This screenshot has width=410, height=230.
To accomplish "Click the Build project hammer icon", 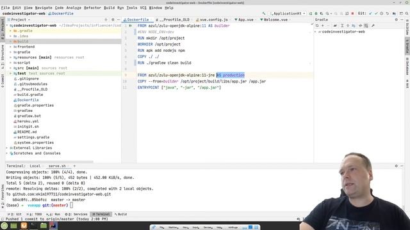I will (x=263, y=13).
